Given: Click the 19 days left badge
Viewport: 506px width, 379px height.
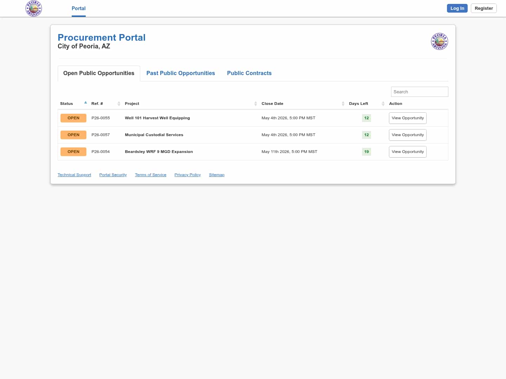Looking at the screenshot, I should pyautogui.click(x=366, y=152).
